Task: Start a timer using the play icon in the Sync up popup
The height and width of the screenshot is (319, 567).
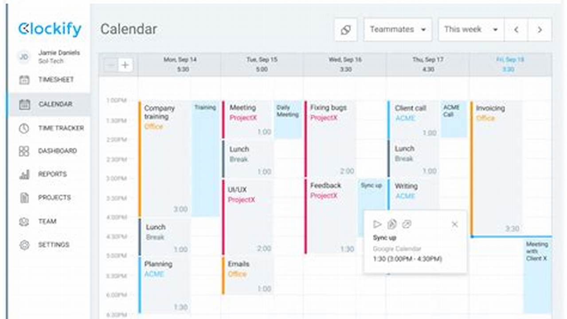Action: pyautogui.click(x=377, y=224)
